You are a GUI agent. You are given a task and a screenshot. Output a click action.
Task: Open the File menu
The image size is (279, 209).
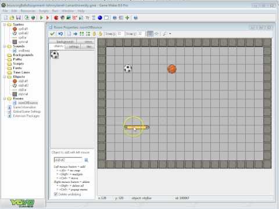click(x=5, y=11)
